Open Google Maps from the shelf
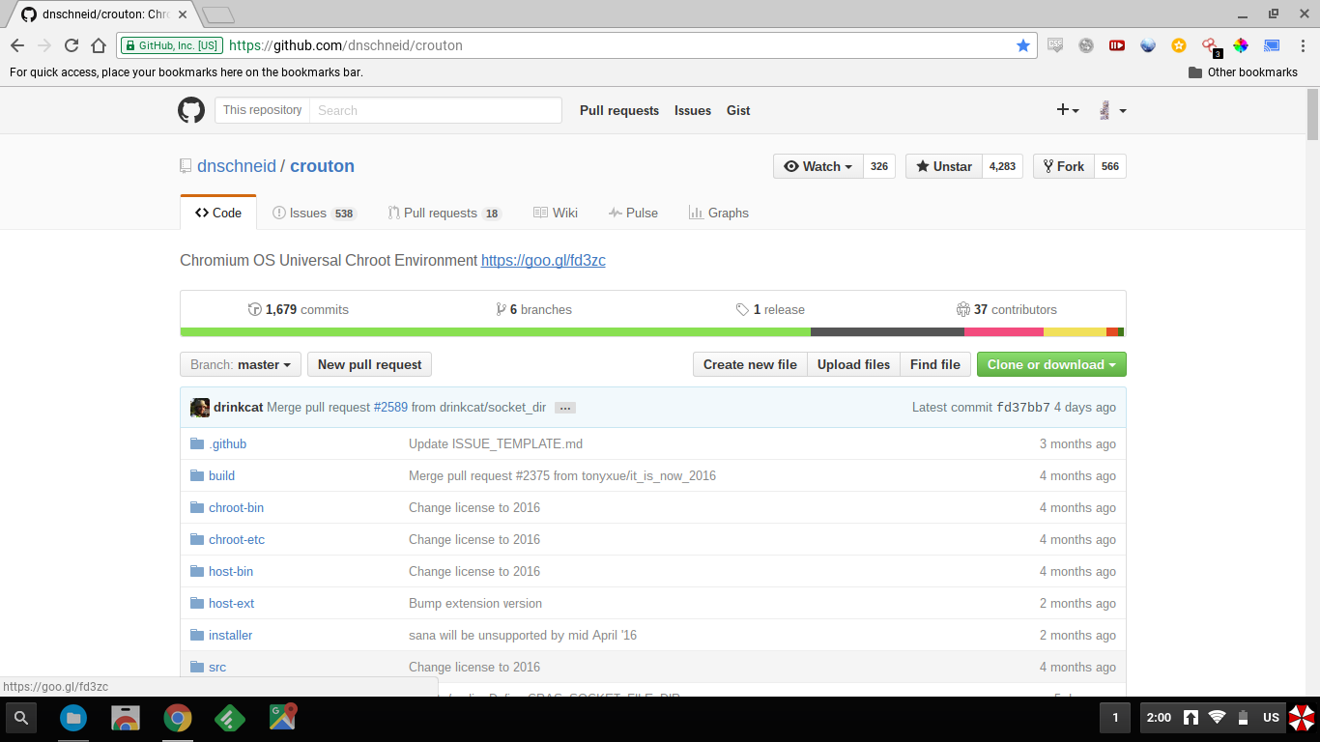1320x742 pixels. click(282, 718)
